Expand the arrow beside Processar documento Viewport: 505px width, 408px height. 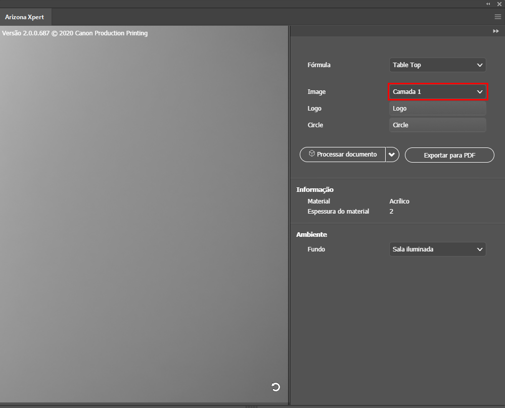[x=392, y=155]
